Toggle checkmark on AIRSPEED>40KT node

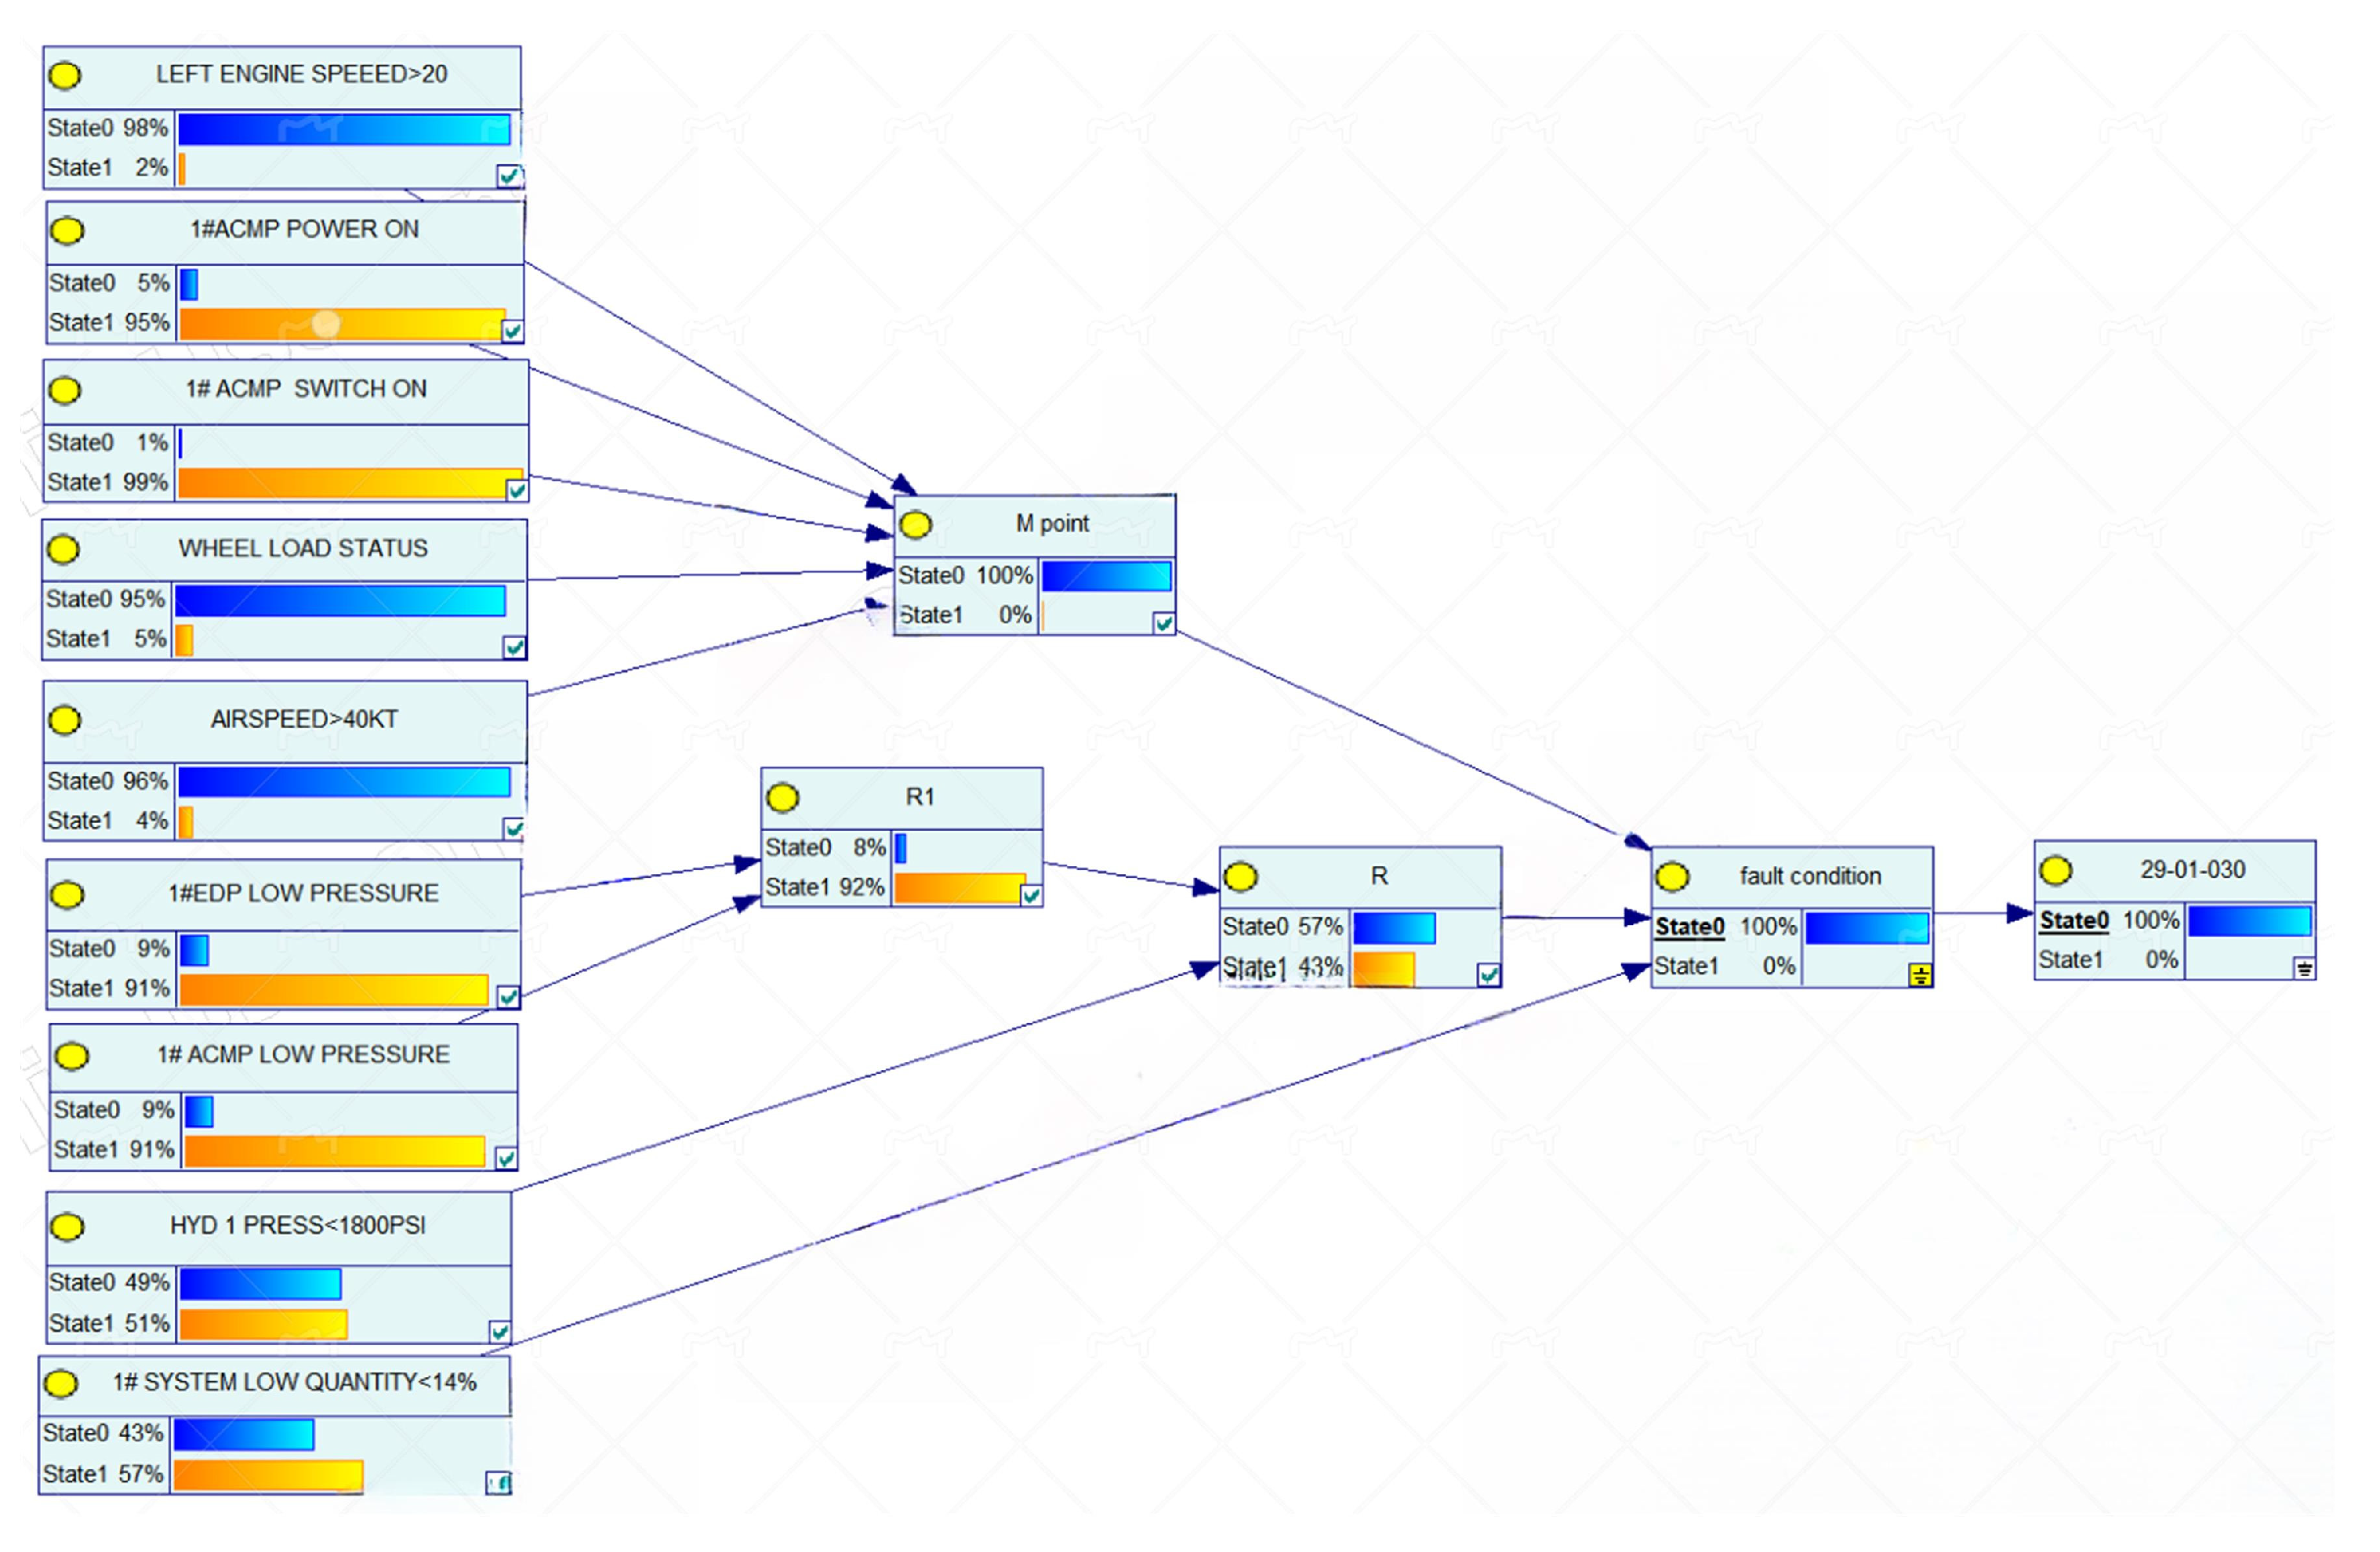513,829
